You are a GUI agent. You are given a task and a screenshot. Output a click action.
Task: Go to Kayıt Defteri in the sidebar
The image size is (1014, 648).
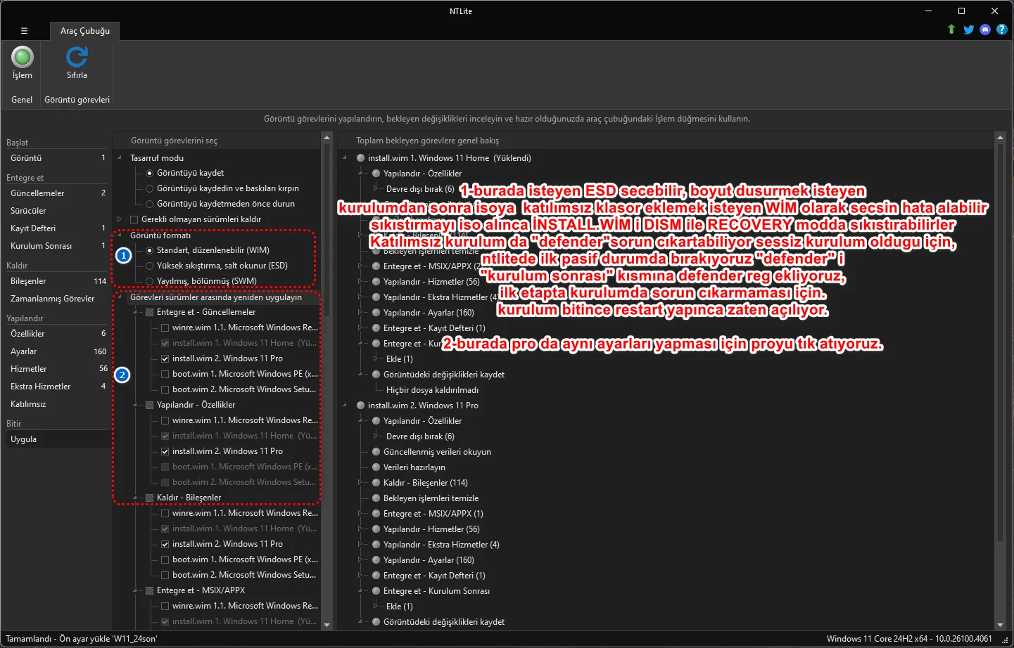(56, 228)
